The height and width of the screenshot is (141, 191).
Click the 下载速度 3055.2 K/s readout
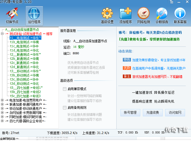(62, 133)
